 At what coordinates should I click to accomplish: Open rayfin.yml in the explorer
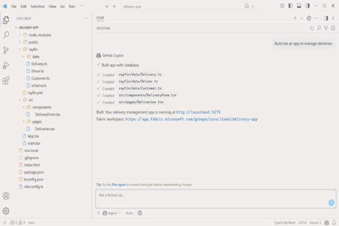[x=35, y=93]
